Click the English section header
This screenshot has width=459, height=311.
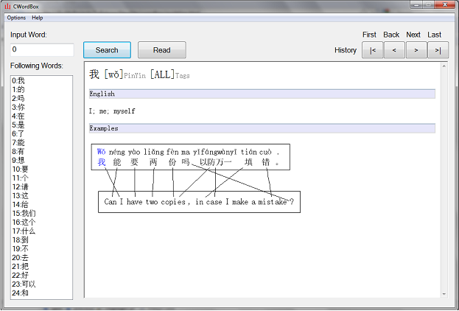click(262, 94)
